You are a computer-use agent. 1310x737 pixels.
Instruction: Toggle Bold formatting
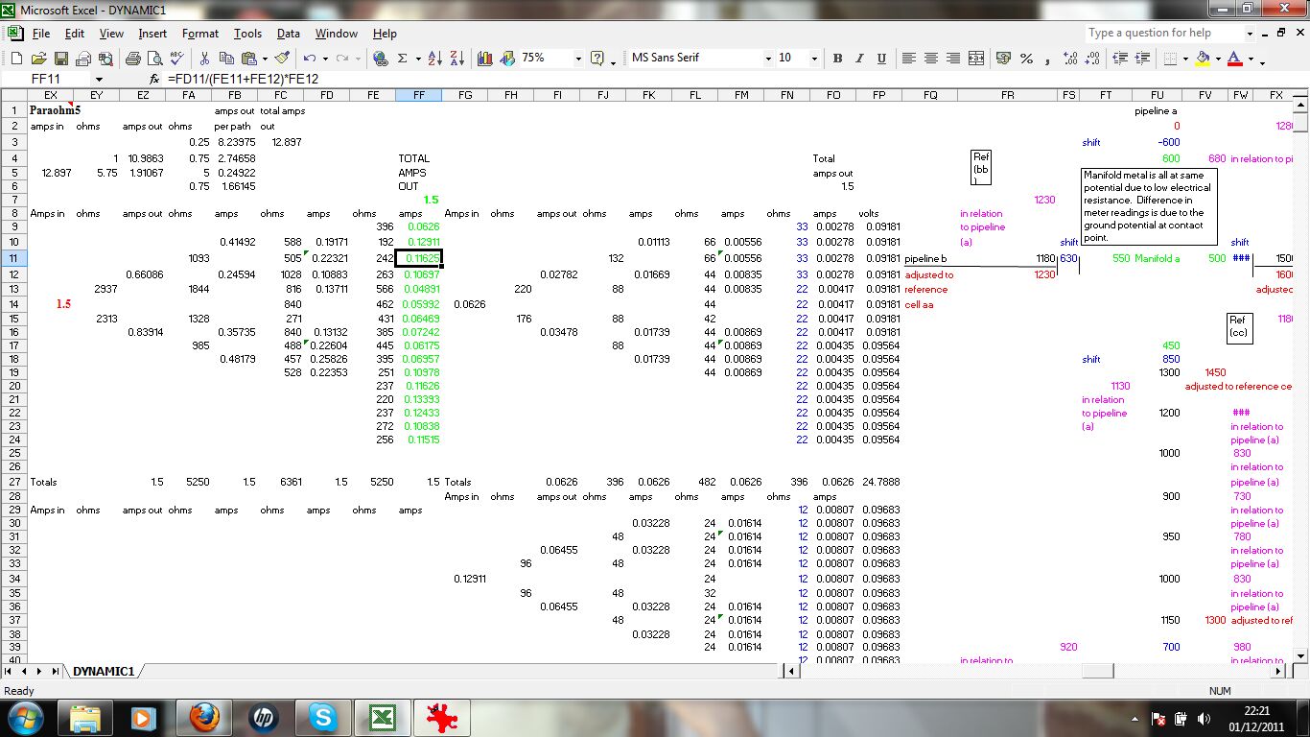(x=837, y=59)
